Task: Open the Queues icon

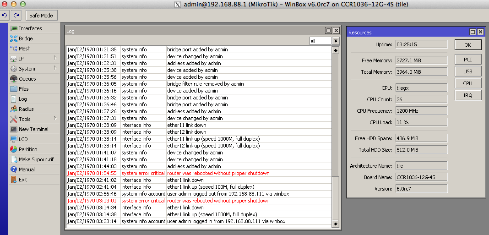Action: tap(14, 79)
